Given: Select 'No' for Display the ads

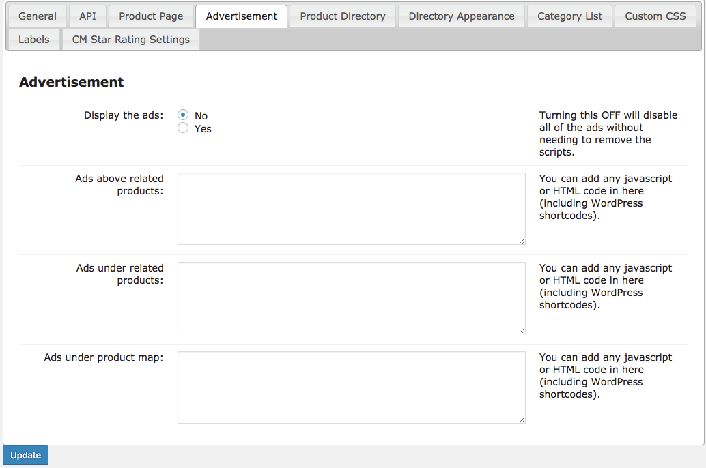Looking at the screenshot, I should pos(183,115).
